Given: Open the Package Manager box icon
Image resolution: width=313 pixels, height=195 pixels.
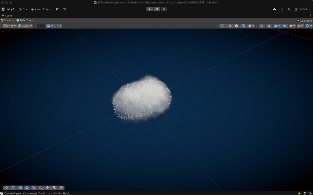Looking at the screenshot, I should (57, 9).
